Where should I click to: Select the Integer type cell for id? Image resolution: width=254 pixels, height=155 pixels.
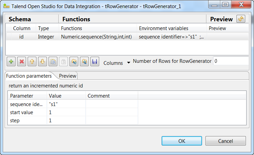pos(46,37)
